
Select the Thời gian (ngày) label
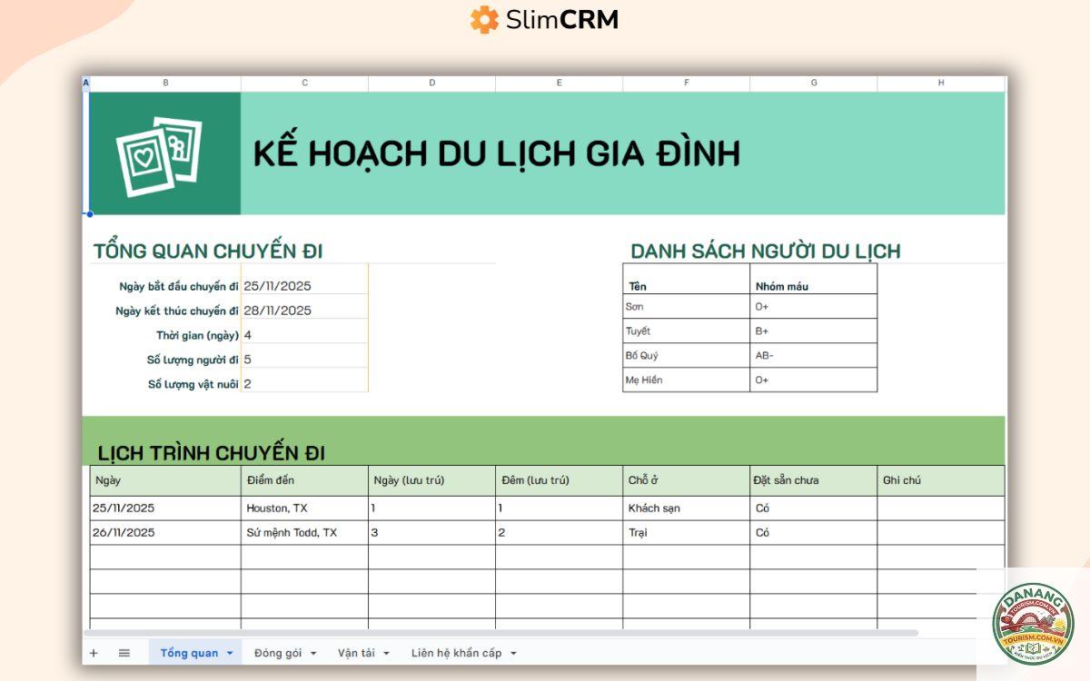[x=197, y=335]
